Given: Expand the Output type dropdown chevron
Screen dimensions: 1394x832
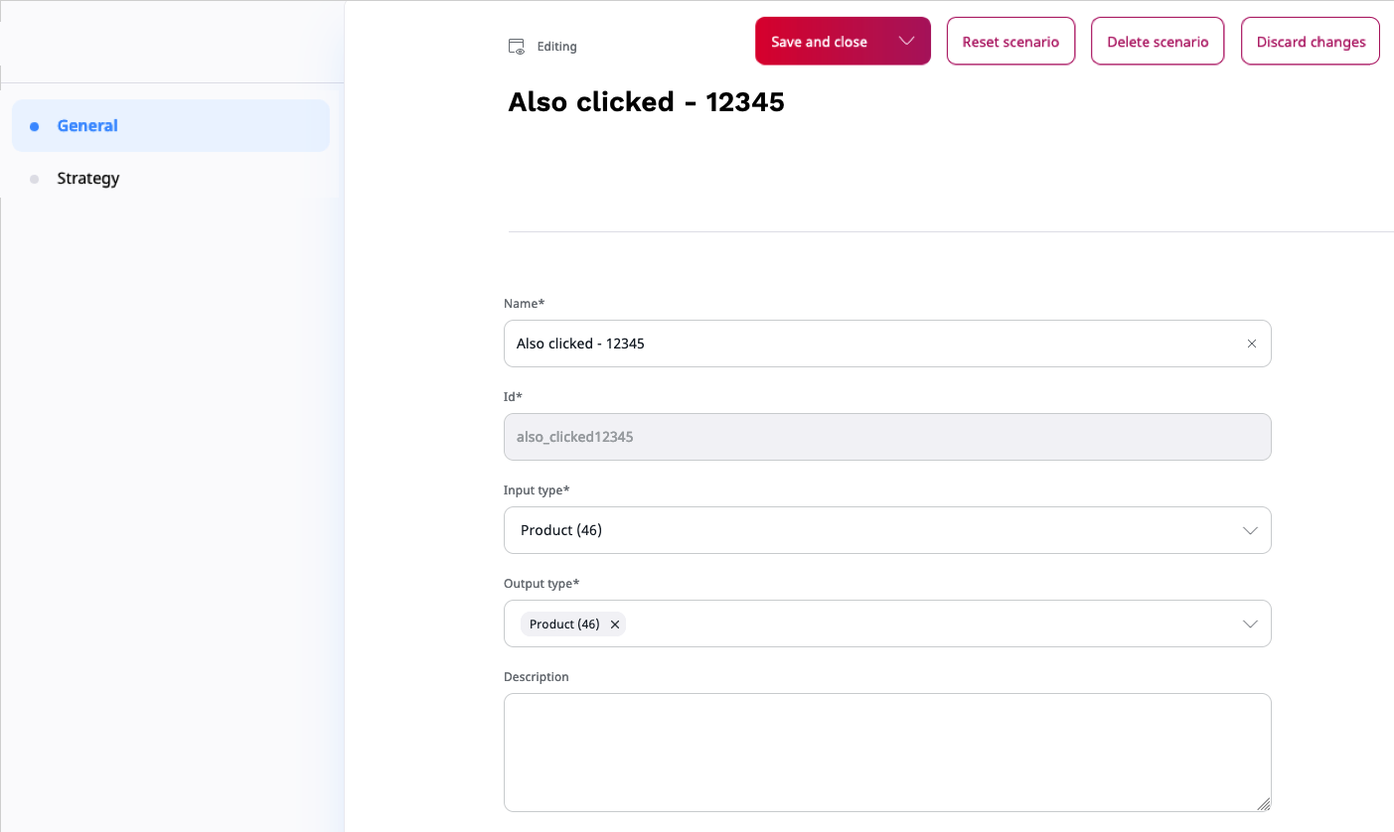Looking at the screenshot, I should click(x=1250, y=624).
